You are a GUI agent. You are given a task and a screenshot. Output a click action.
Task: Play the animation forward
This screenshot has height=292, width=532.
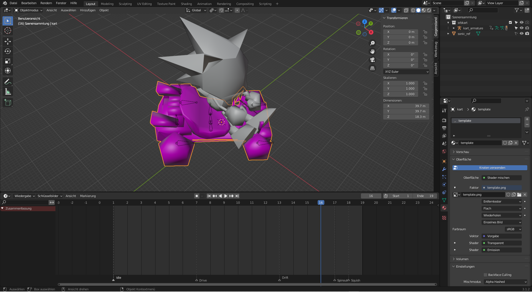coord(226,196)
